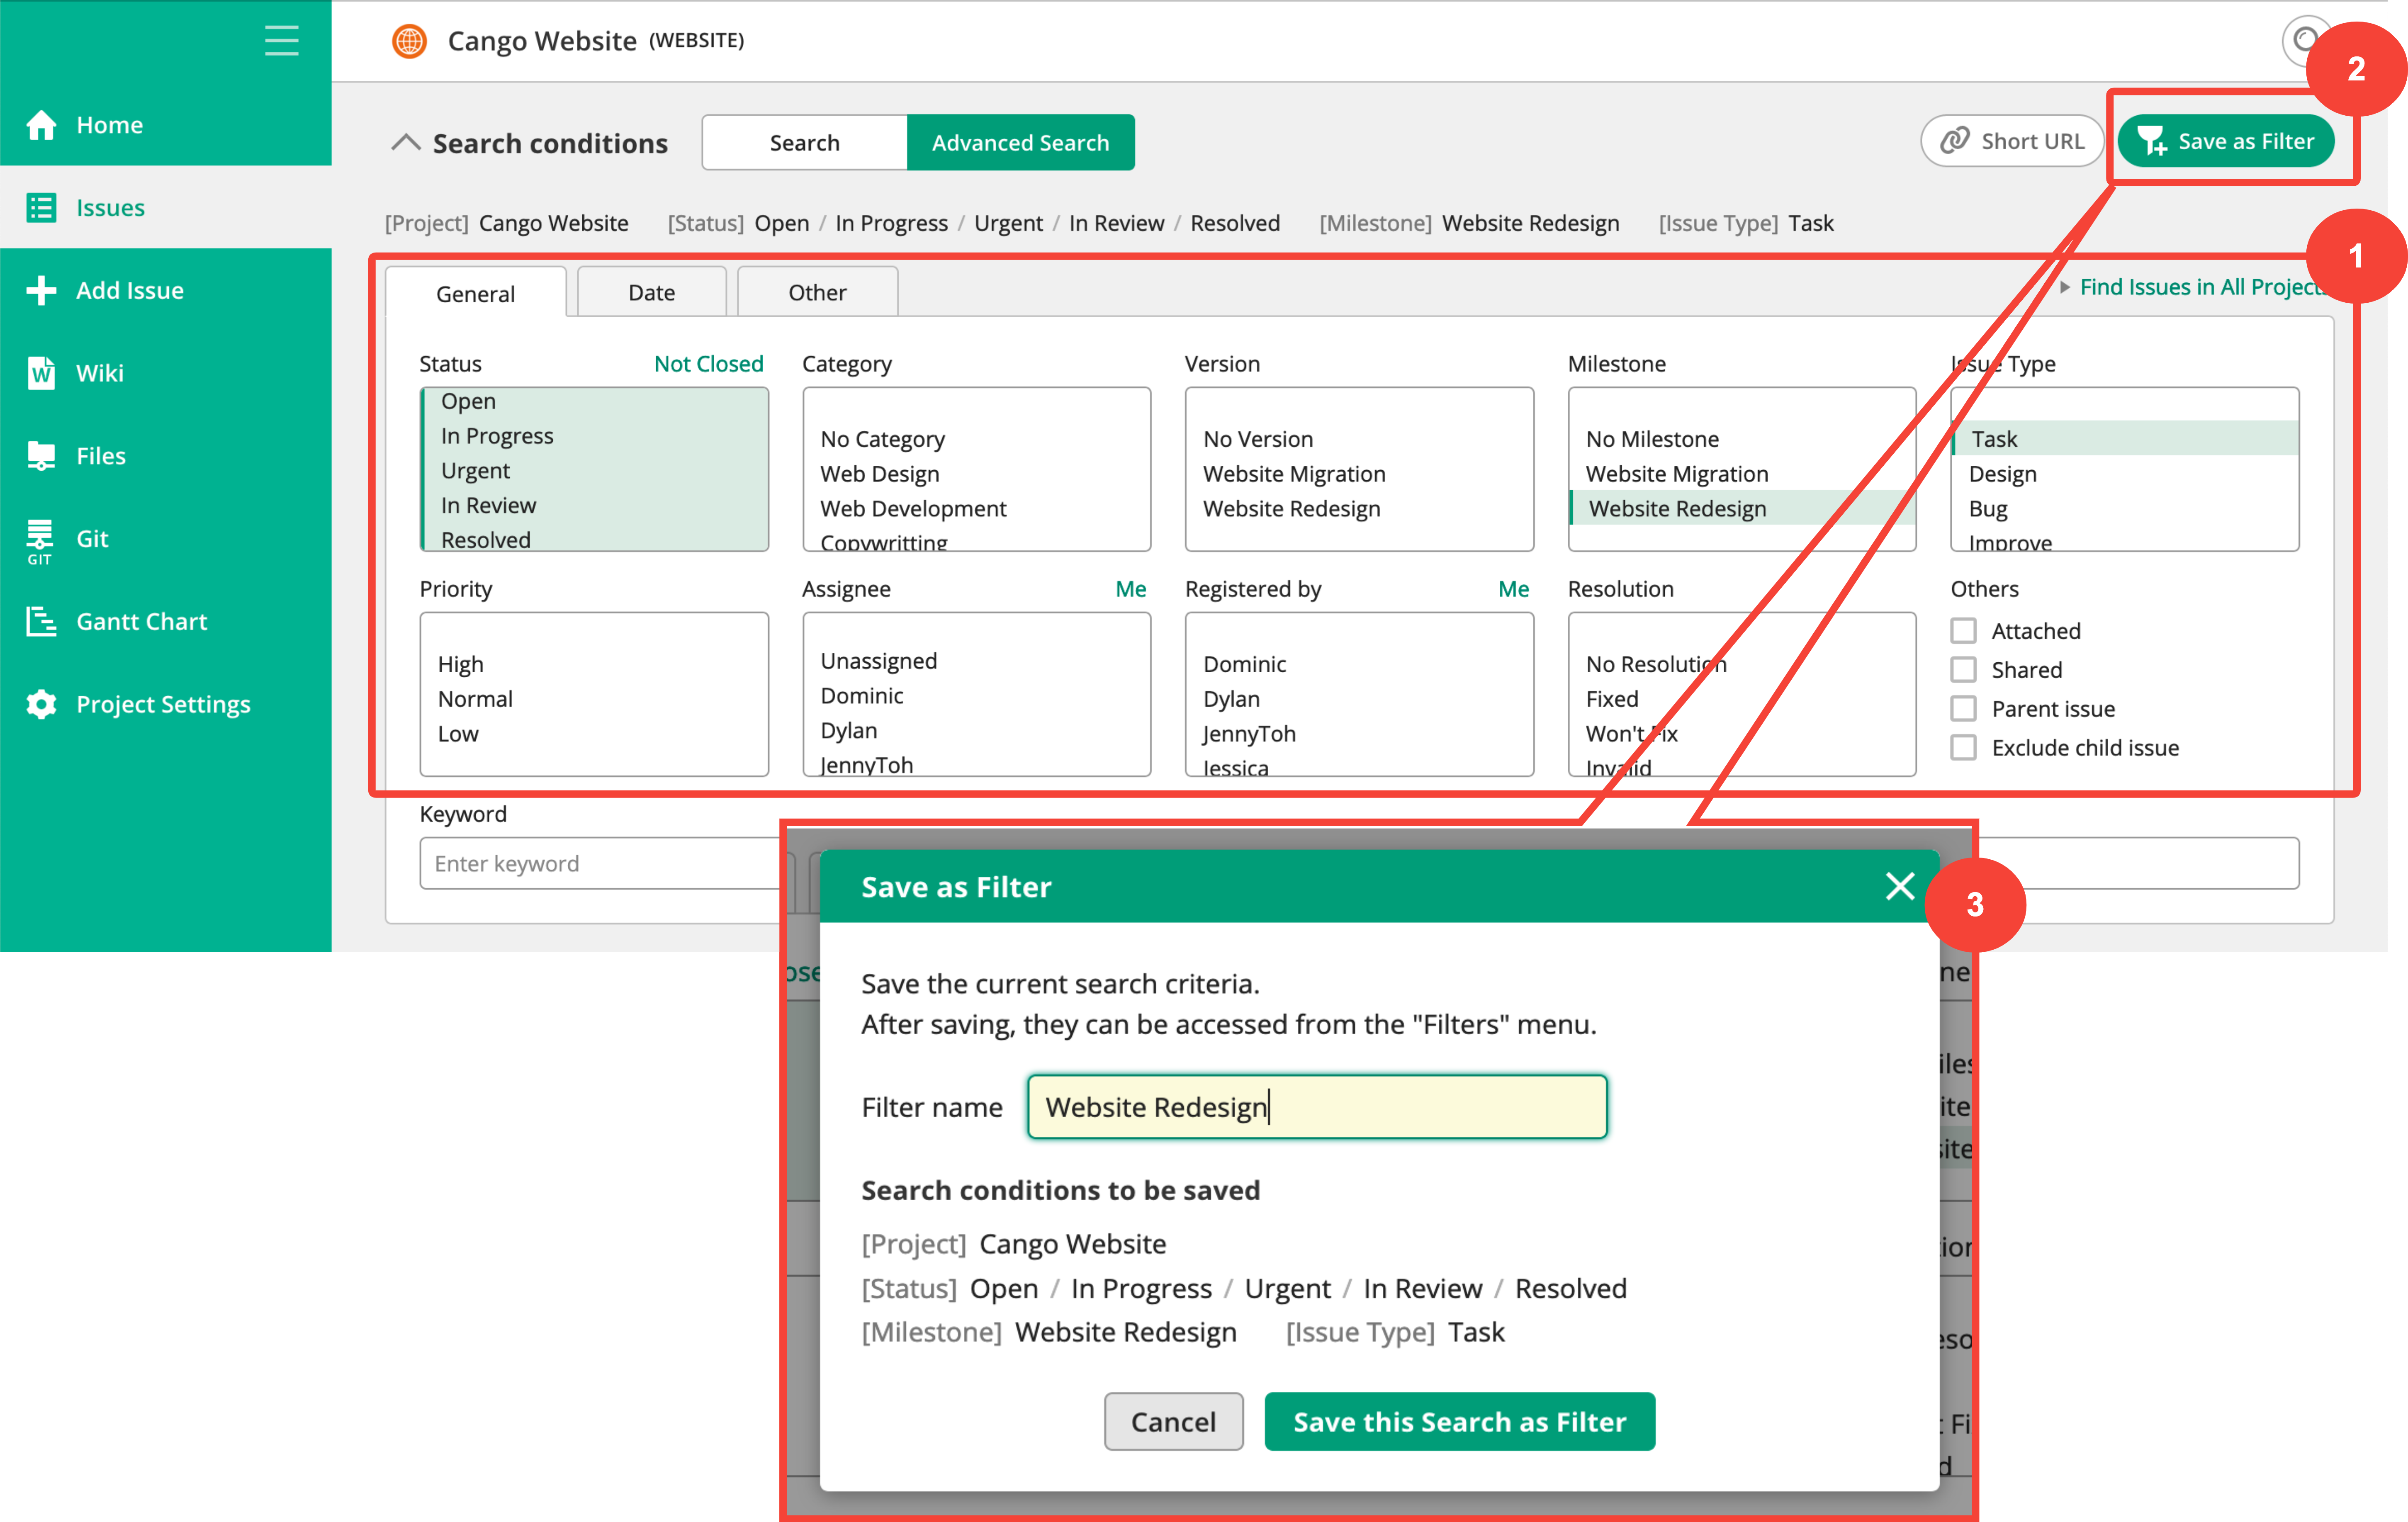Image resolution: width=2408 pixels, height=1522 pixels.
Task: Click the Files icon in the sidebar
Action: tap(41, 456)
